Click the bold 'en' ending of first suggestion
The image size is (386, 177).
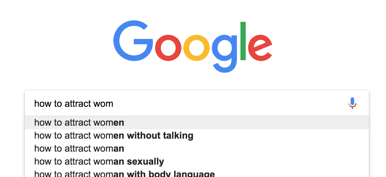click(119, 122)
